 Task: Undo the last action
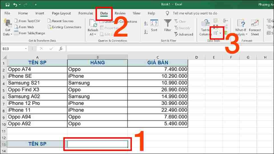pyautogui.click(x=15, y=5)
